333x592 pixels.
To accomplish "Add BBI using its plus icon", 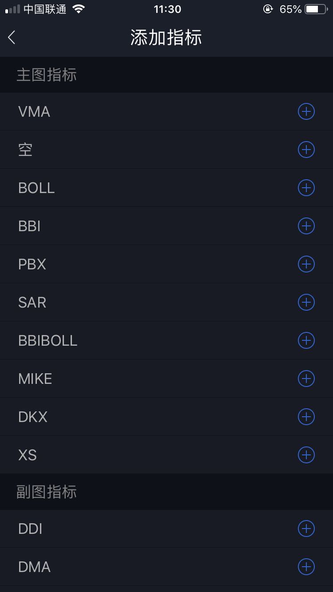I will (x=306, y=226).
